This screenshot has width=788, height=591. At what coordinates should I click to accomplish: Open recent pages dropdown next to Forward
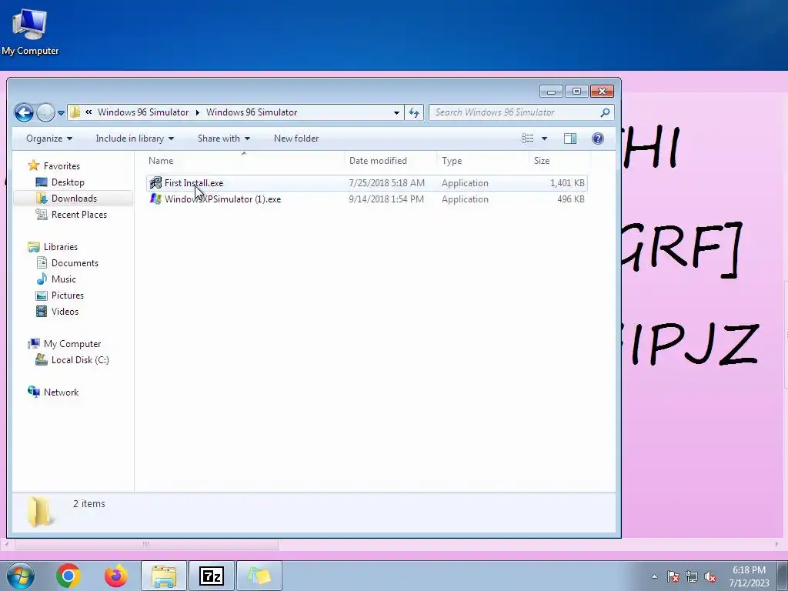61,113
